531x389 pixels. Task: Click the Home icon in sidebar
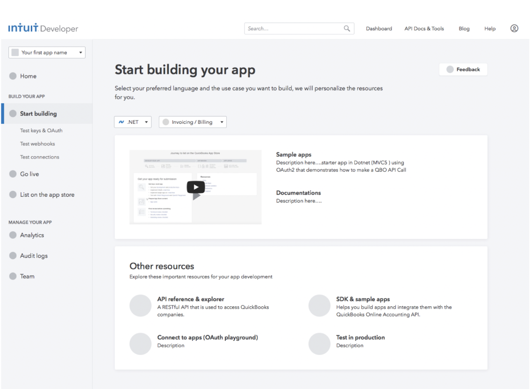pyautogui.click(x=13, y=76)
